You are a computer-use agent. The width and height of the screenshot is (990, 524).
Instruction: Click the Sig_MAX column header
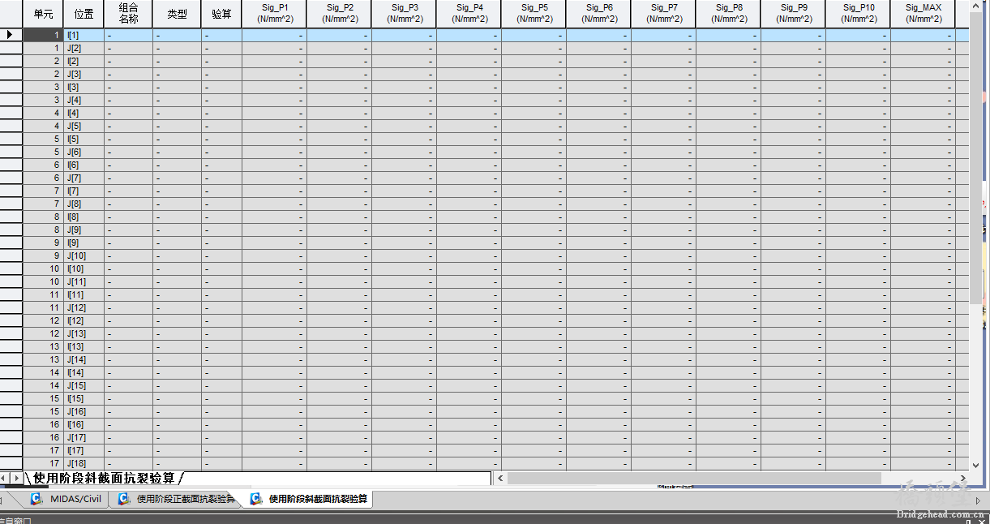pos(923,14)
